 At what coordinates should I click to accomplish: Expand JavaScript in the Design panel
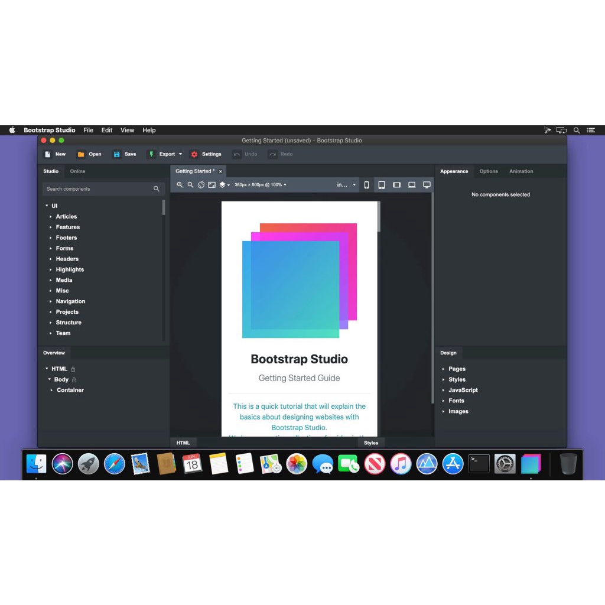tap(443, 391)
